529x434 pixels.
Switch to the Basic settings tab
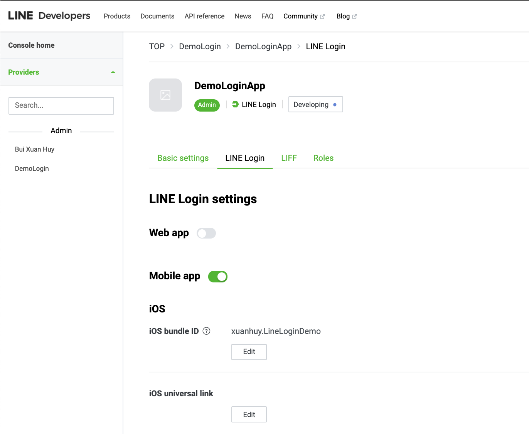coord(183,158)
